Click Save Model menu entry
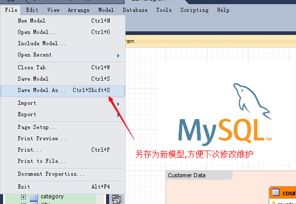This screenshot has height=204, width=296. [63, 79]
